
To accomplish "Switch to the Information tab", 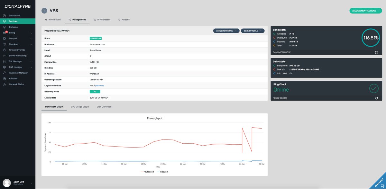I will point(53,20).
